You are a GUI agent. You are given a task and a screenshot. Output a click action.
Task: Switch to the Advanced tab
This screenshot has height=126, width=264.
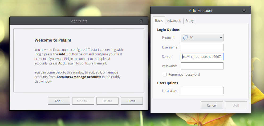pyautogui.click(x=174, y=21)
